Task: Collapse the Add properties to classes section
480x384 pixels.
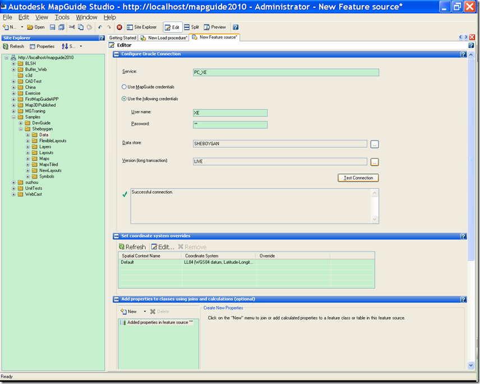Action: point(116,299)
